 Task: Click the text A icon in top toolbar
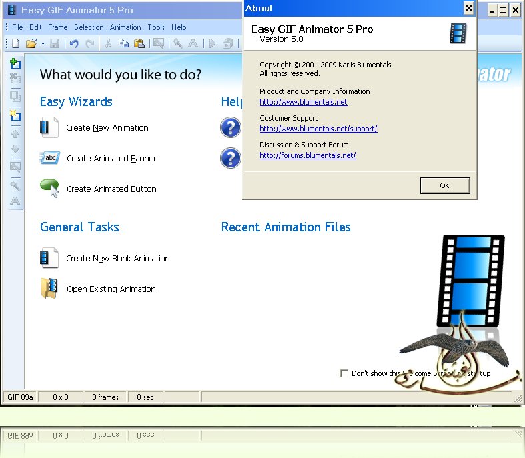pyautogui.click(x=193, y=43)
